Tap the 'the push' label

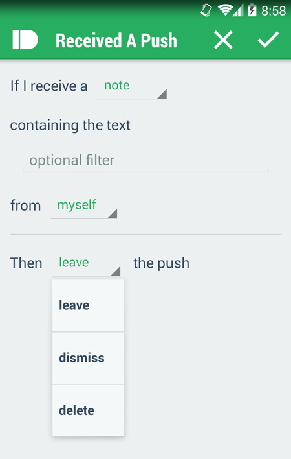162,263
